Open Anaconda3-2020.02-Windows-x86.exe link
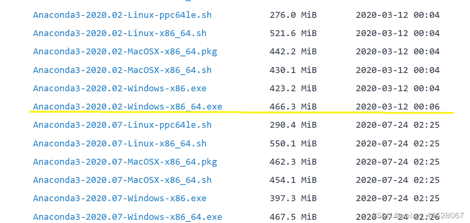The image size is (470, 223). (x=119, y=88)
